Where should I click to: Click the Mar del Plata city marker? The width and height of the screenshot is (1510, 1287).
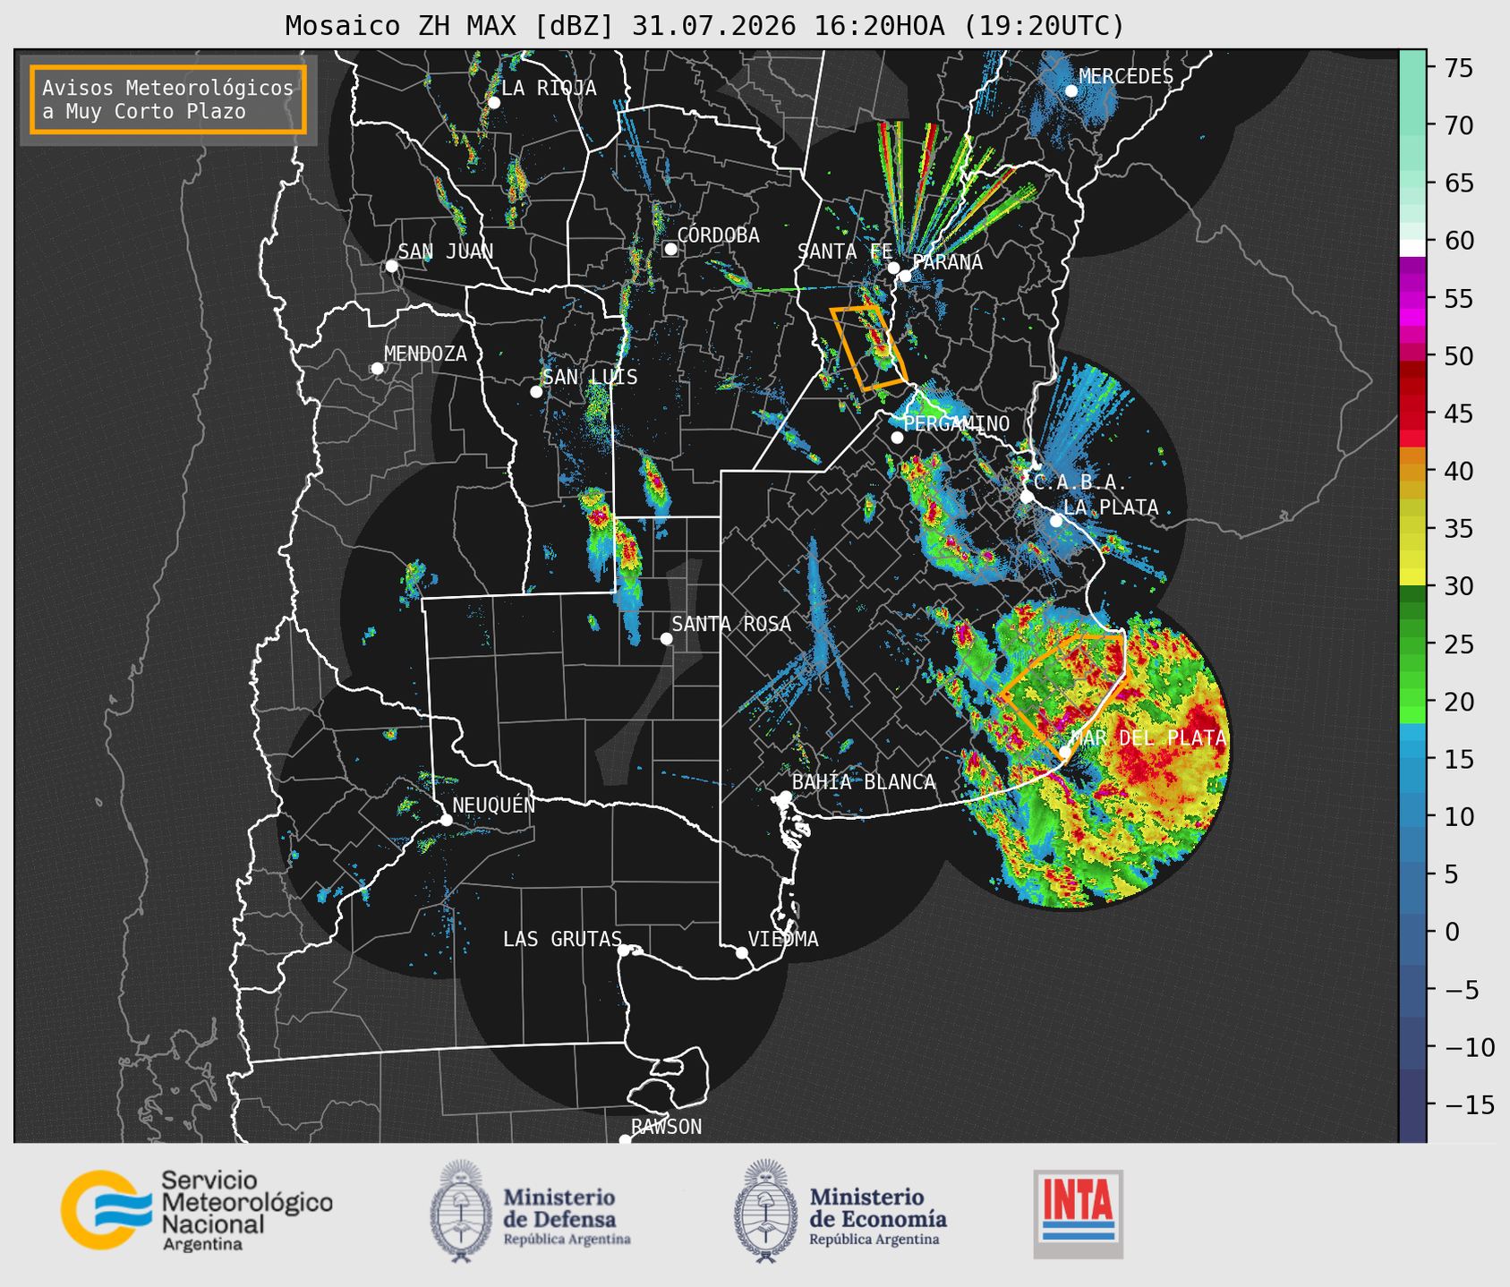point(1065,753)
